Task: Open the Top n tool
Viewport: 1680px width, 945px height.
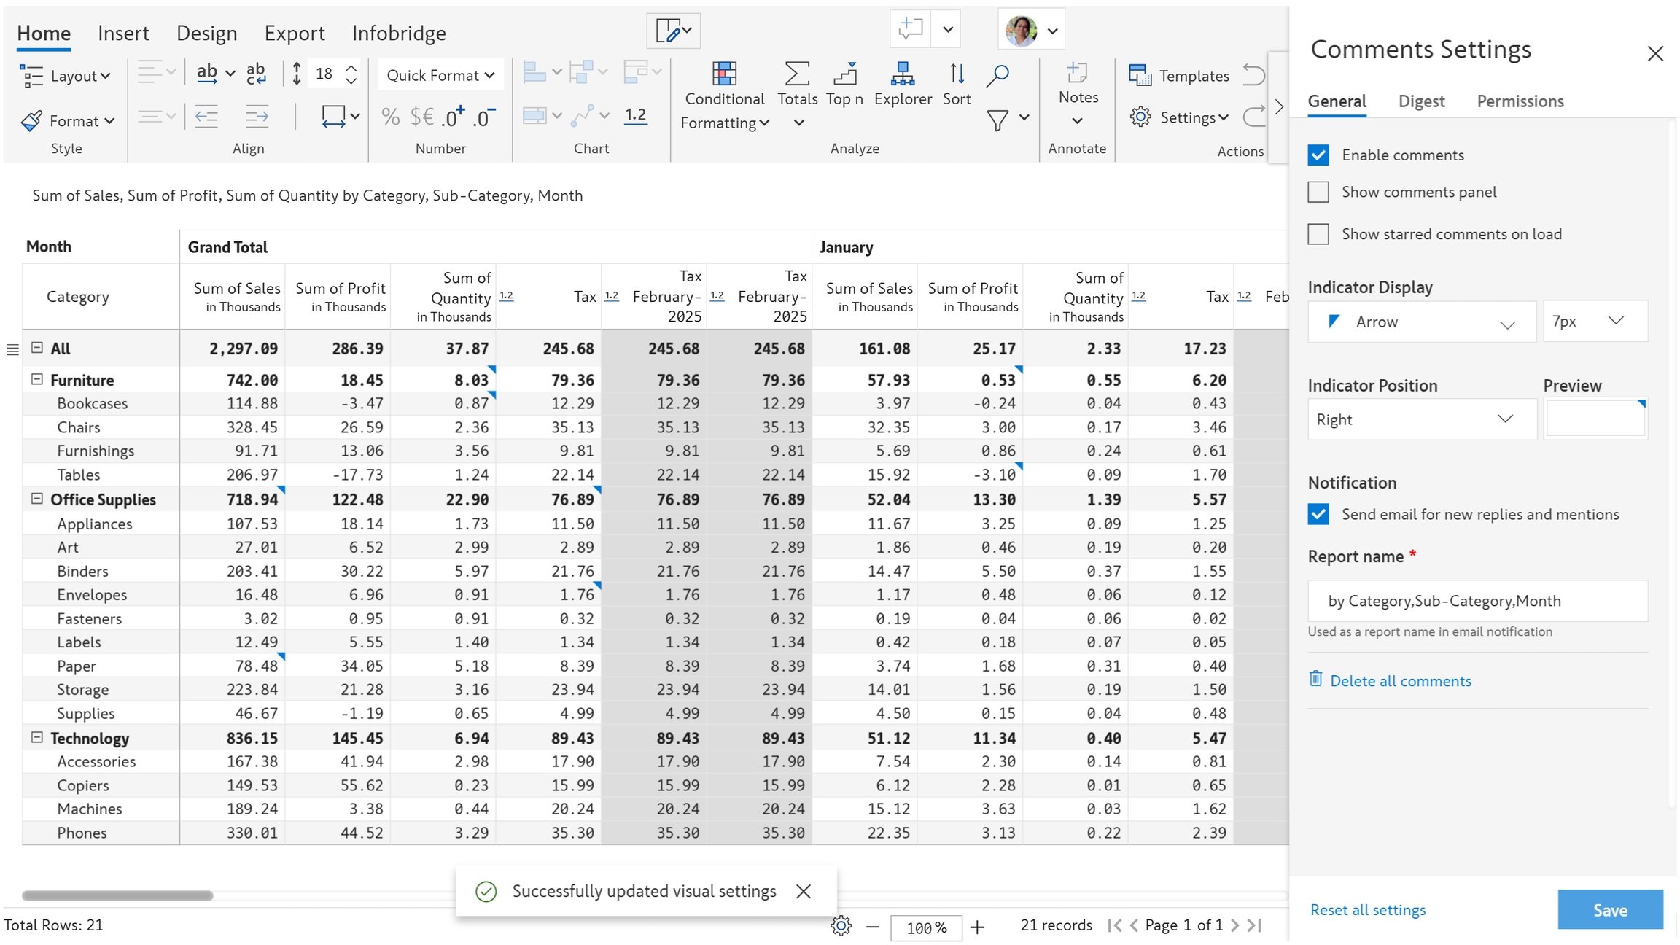Action: click(x=844, y=74)
